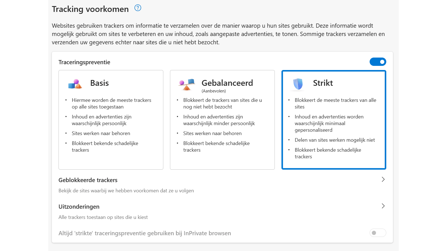Click the Basis blocks shapes icon
The image size is (447, 251).
click(75, 84)
